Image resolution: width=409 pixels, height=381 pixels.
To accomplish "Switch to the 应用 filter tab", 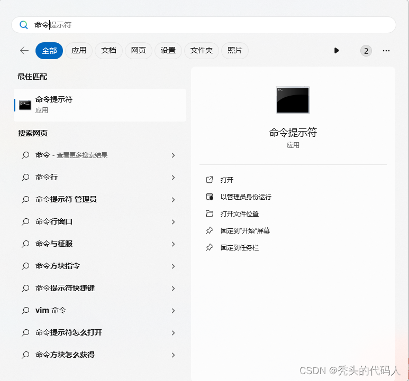I will [79, 51].
